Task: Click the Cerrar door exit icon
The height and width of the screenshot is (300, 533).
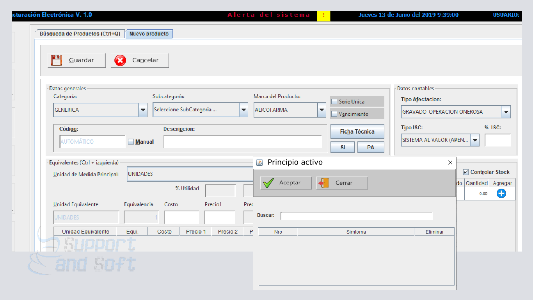Action: coord(324,183)
